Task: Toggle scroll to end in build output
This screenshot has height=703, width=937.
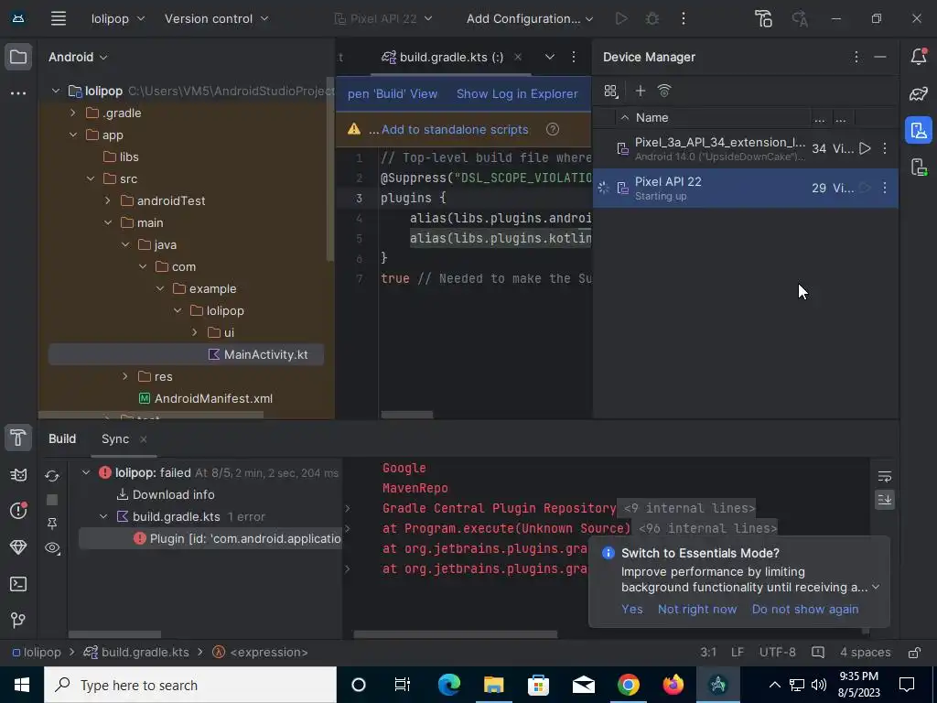Action: [x=885, y=499]
